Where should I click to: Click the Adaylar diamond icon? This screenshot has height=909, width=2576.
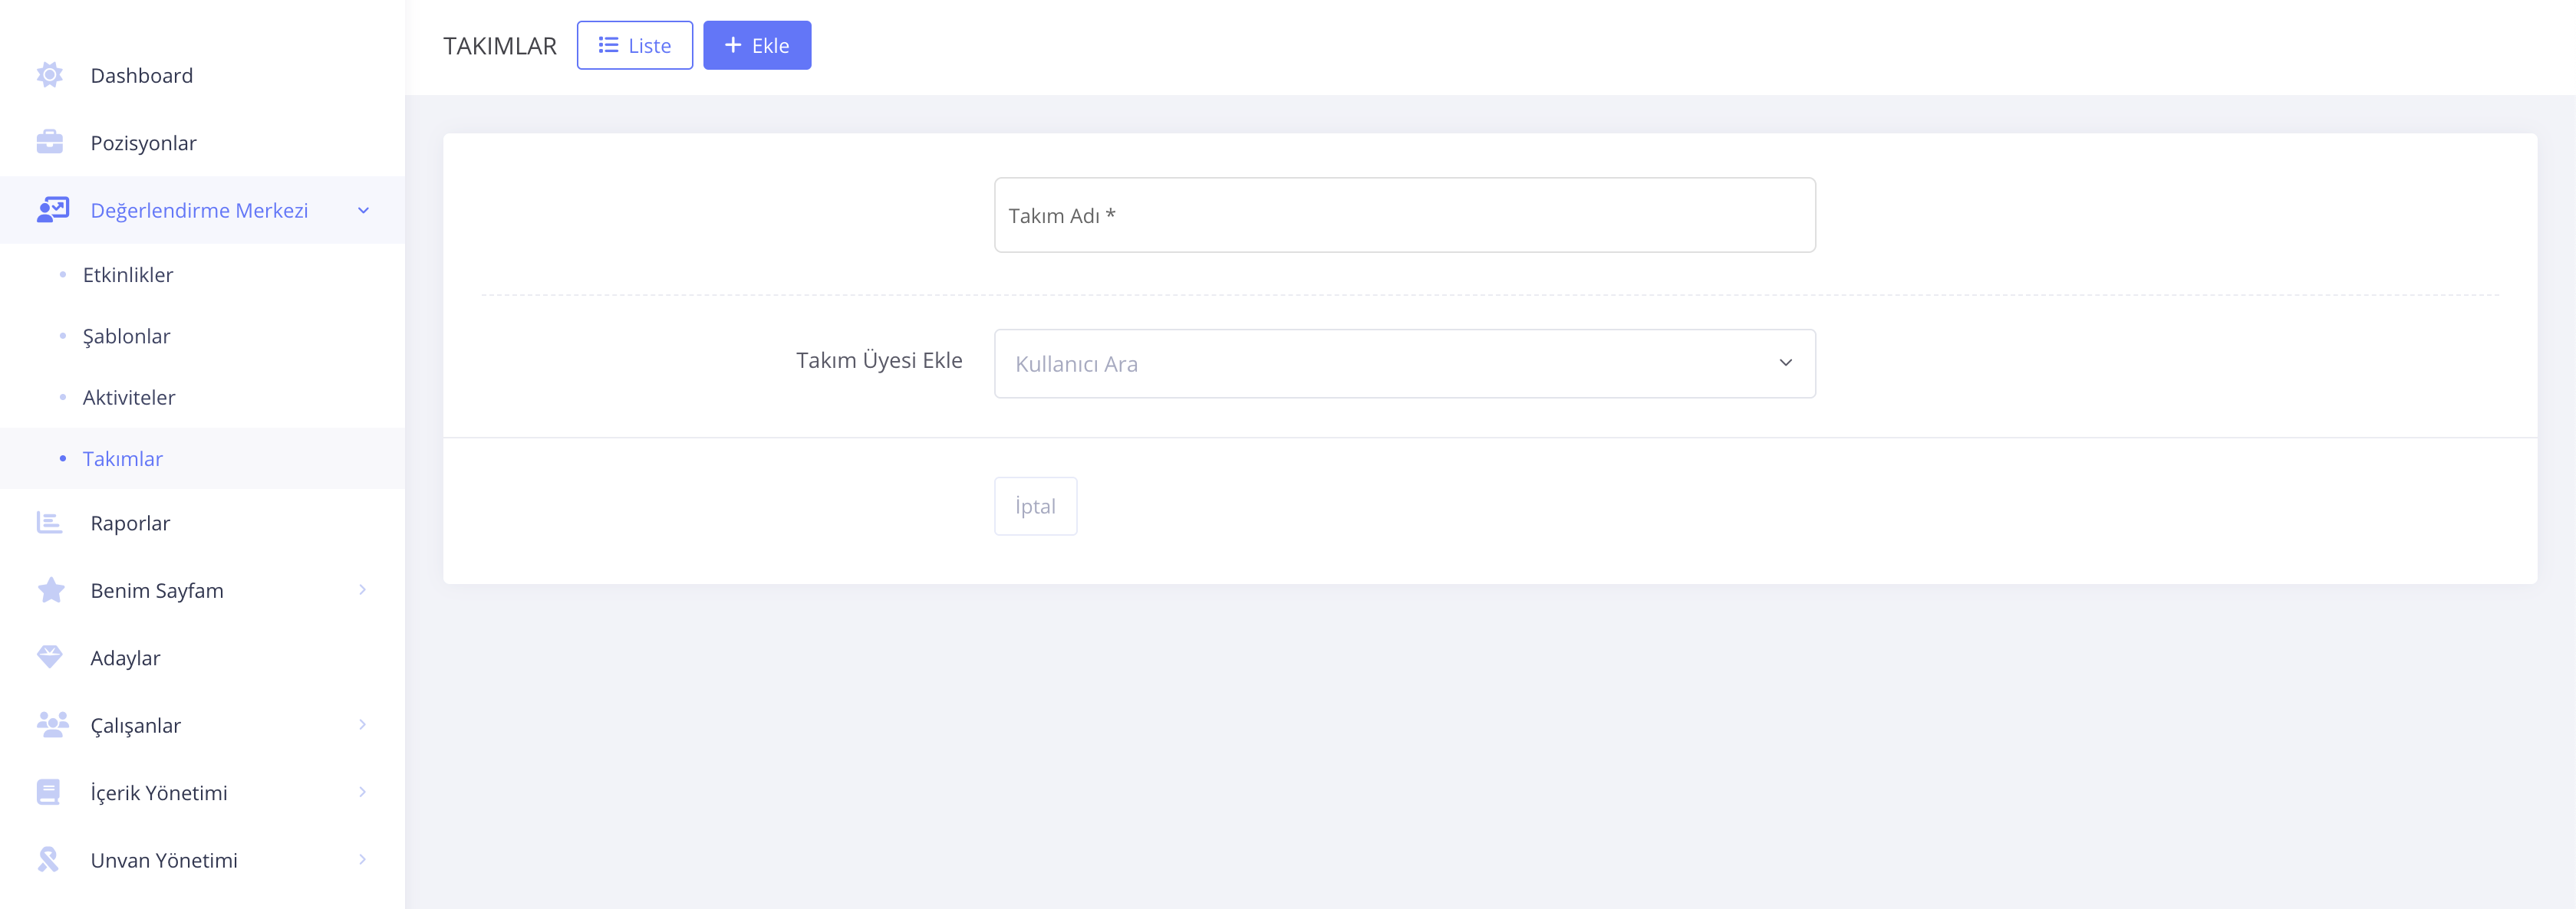click(x=50, y=658)
